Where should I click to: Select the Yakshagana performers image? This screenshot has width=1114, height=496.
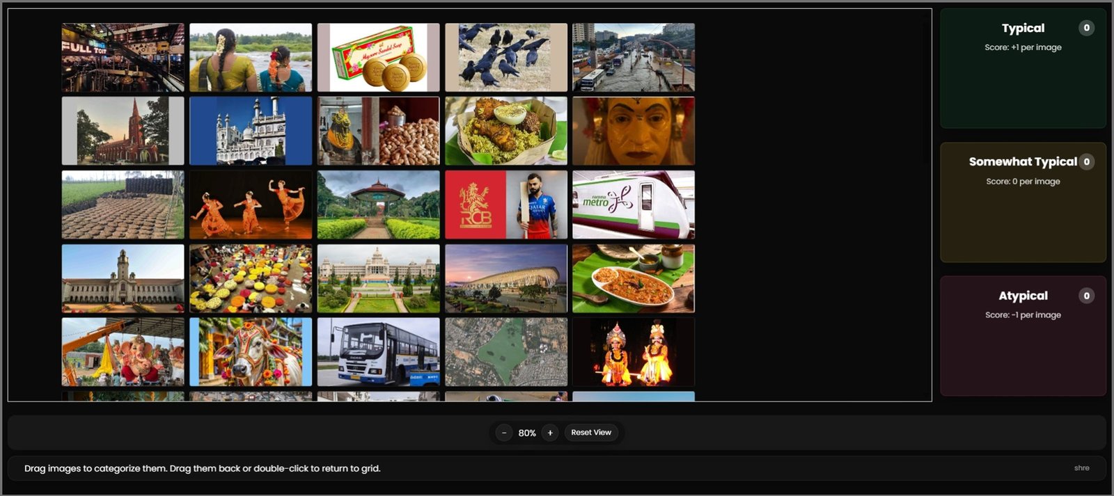click(x=634, y=352)
